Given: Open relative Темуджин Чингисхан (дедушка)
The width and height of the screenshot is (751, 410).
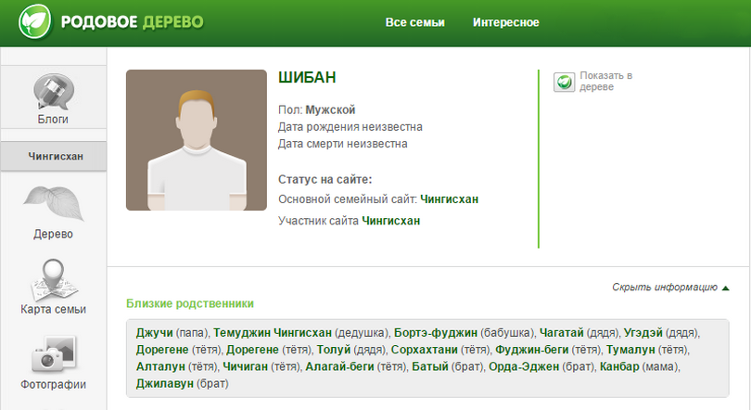Looking at the screenshot, I should 261,332.
